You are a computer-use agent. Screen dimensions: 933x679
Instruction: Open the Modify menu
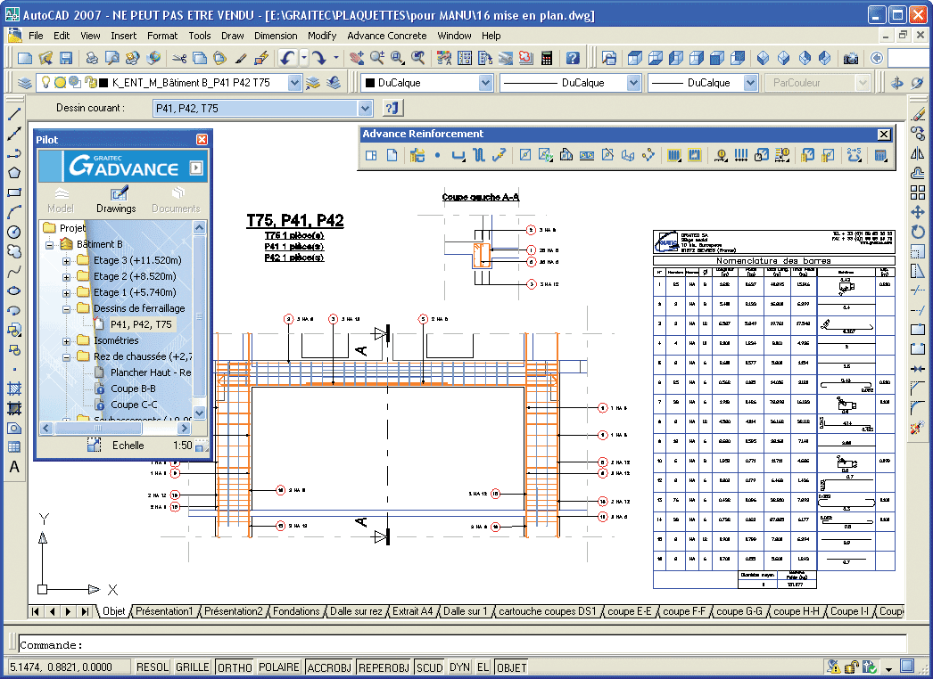(x=322, y=36)
